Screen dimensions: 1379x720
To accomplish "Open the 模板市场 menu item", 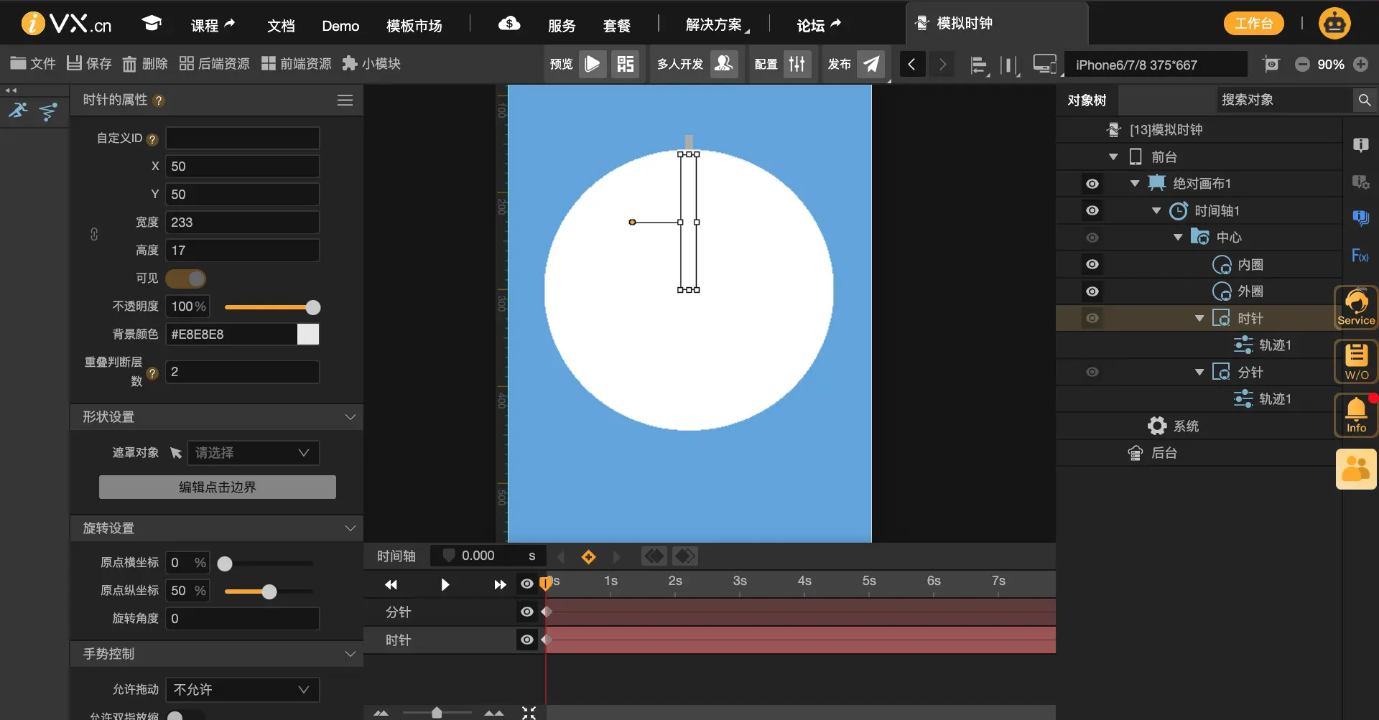I will tap(414, 26).
